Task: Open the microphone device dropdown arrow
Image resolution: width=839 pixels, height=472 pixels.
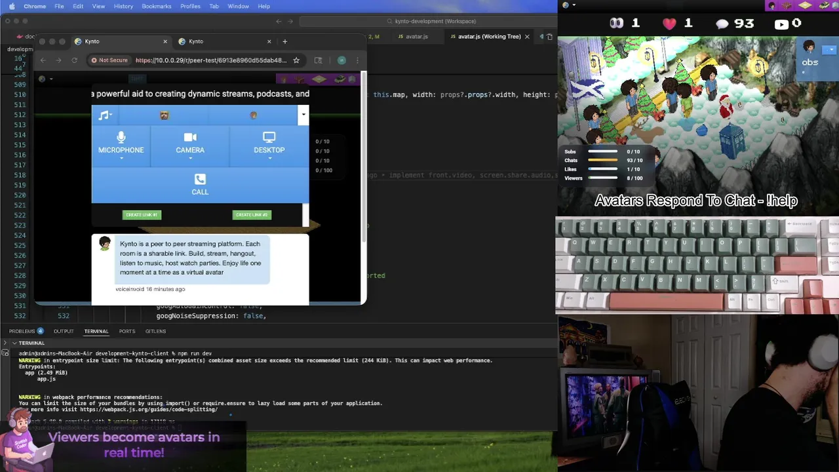Action: click(121, 159)
